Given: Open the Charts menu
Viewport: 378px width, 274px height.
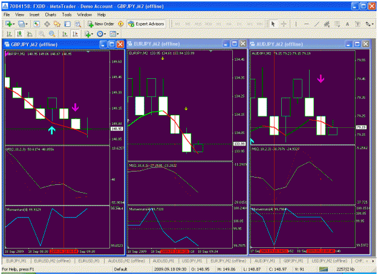Looking at the screenshot, I should pyautogui.click(x=50, y=15).
